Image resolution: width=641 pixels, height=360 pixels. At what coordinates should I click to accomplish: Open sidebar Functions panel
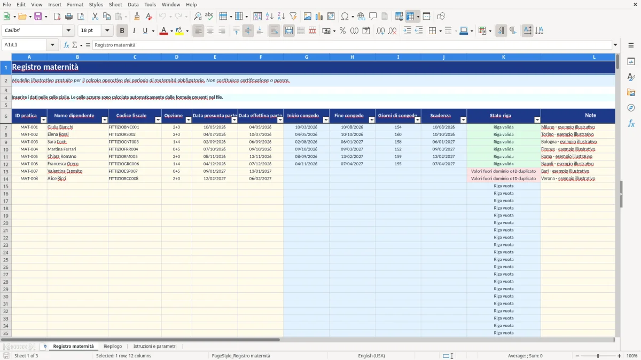click(x=631, y=124)
